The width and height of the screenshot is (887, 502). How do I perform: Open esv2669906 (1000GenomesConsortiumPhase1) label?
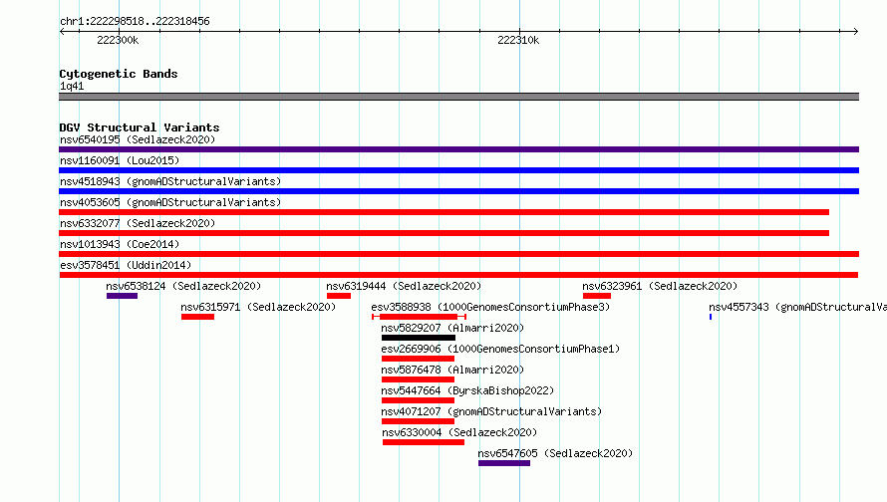(x=500, y=349)
